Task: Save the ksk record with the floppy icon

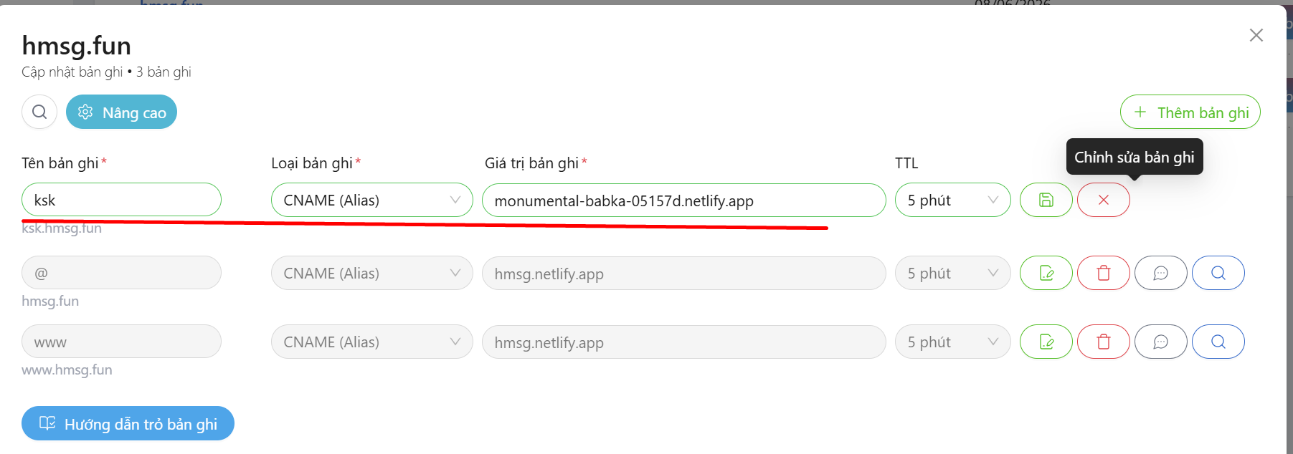Action: [1046, 201]
